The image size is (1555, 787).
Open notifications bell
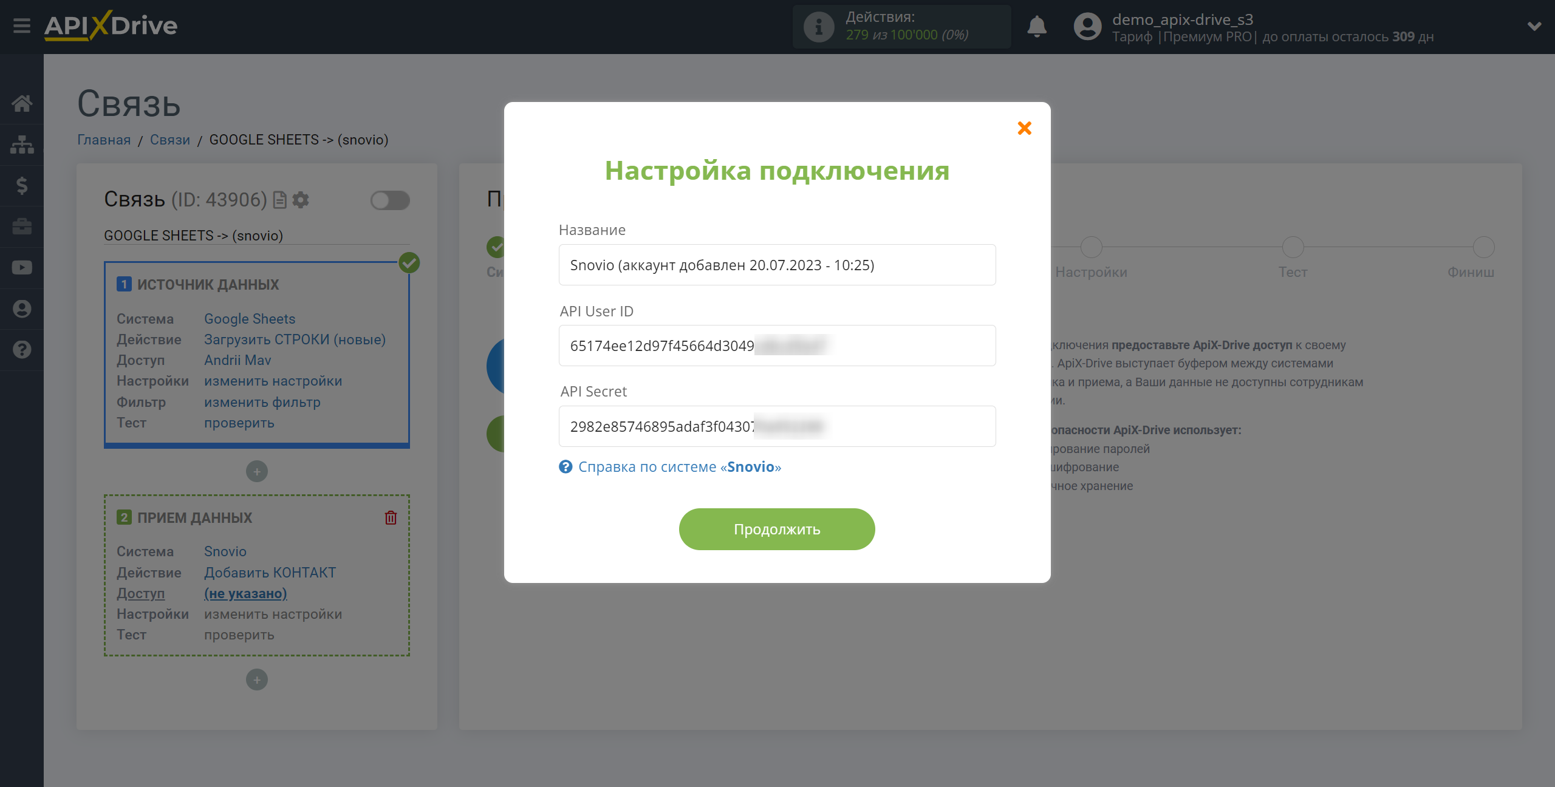click(x=1037, y=27)
